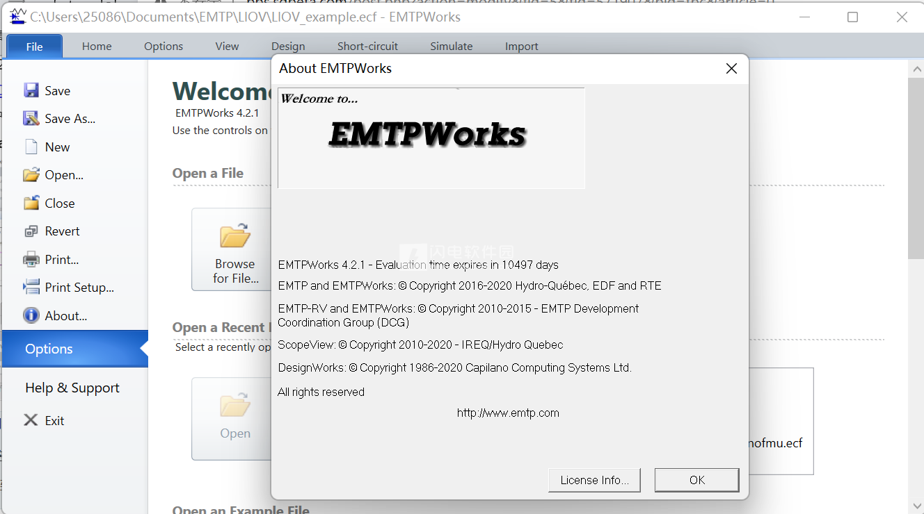Viewport: 924px width, 514px height.
Task: Click the About info icon
Action: coord(31,315)
